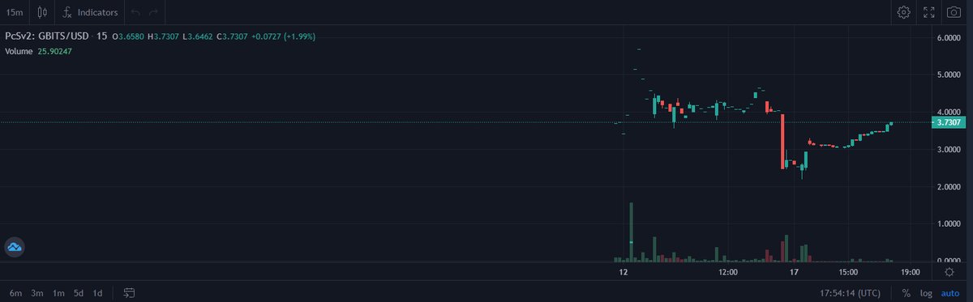Click the tallest green volume bar
Image resolution: width=973 pixels, height=302 pixels.
coord(631,232)
